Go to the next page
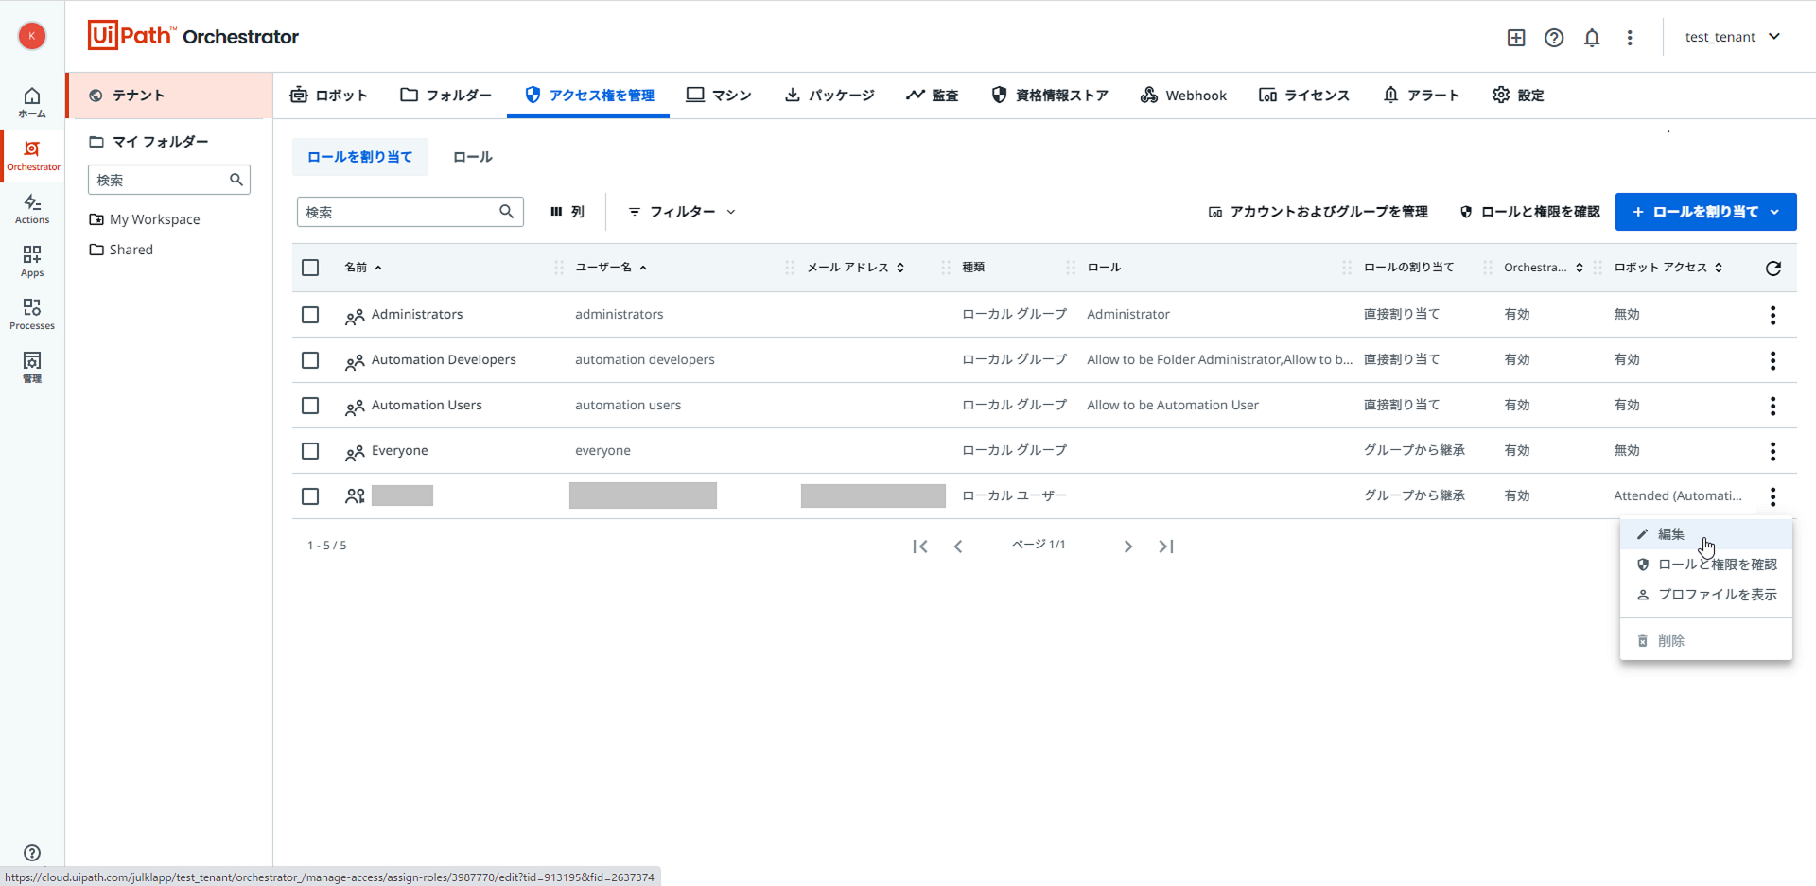Screen dimensions: 1816x886 [x=1128, y=547]
